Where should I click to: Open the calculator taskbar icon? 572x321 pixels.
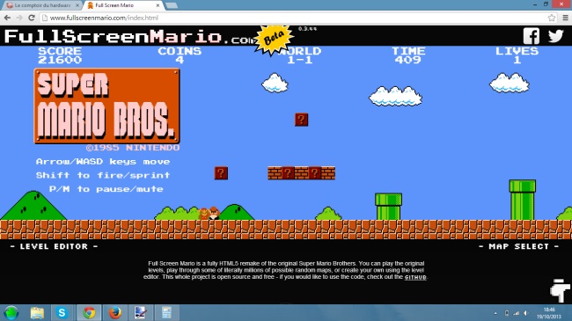pos(166,313)
